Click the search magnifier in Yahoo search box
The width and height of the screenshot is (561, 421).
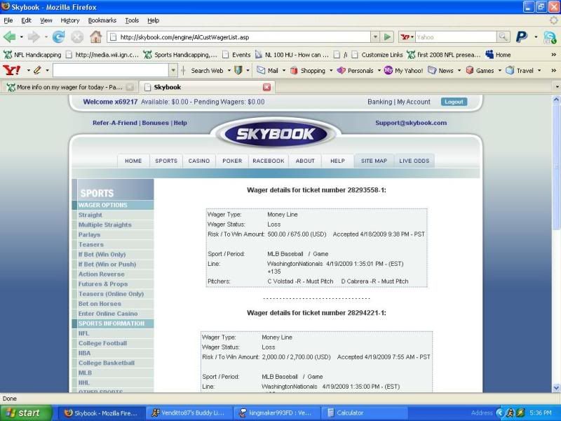(x=503, y=37)
